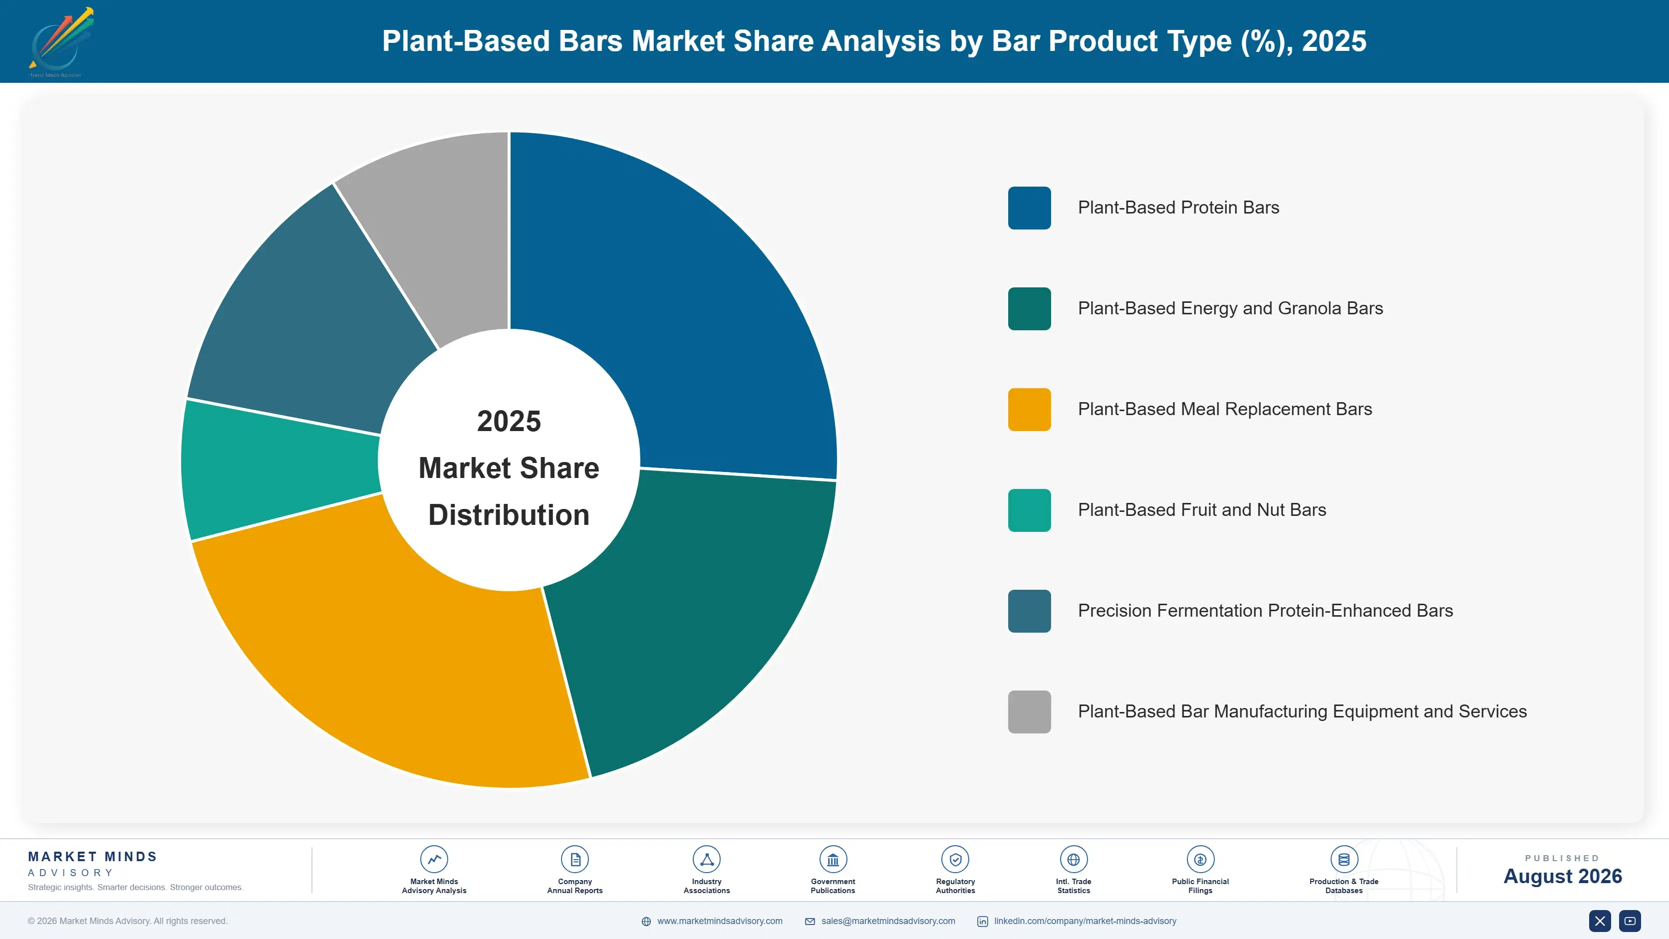Screen dimensions: 1669x939
Task: Click the chart title in the header
Action: [x=874, y=41]
